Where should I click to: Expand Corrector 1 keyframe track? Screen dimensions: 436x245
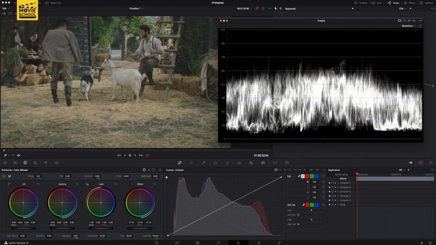tap(338, 183)
